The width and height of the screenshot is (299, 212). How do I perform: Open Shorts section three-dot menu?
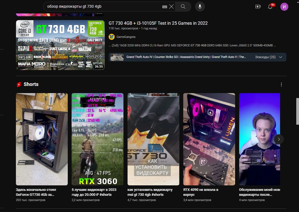click(x=281, y=85)
